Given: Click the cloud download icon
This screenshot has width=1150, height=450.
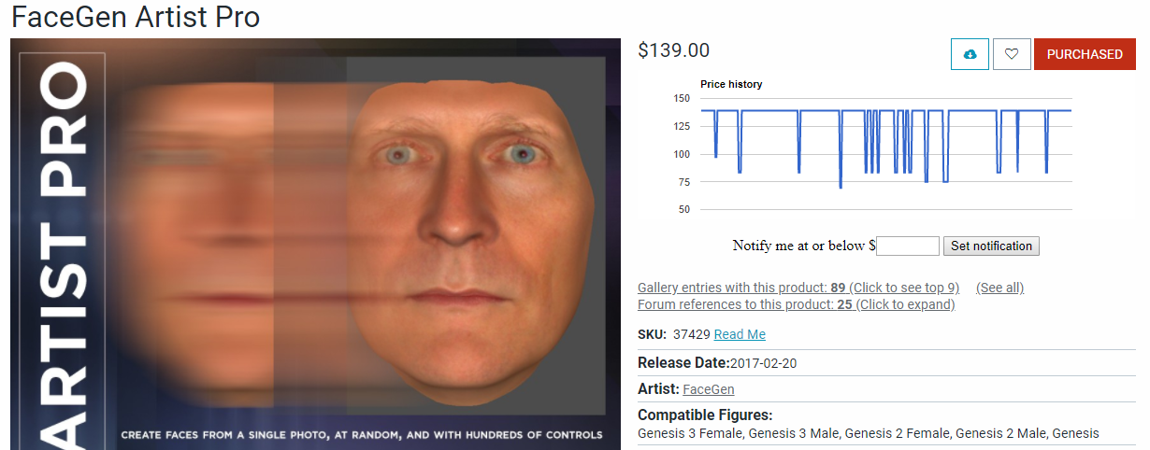Looking at the screenshot, I should tap(970, 54).
